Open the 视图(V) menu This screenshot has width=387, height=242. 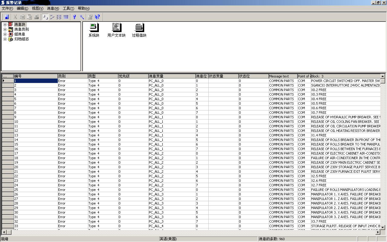coord(37,8)
